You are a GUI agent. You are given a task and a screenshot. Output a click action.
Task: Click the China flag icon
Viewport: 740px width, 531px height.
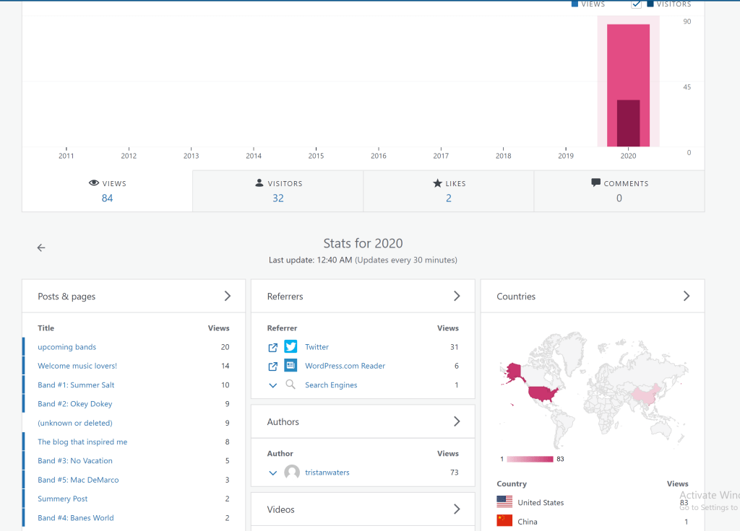pyautogui.click(x=504, y=521)
